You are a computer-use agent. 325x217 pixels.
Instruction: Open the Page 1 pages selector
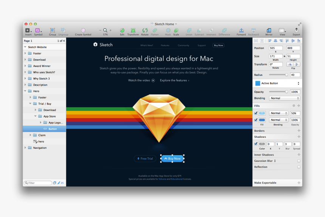click(44, 41)
